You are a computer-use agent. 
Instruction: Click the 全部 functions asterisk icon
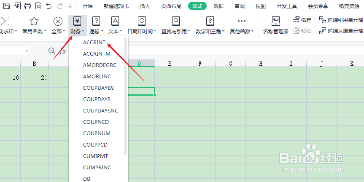click(x=58, y=21)
